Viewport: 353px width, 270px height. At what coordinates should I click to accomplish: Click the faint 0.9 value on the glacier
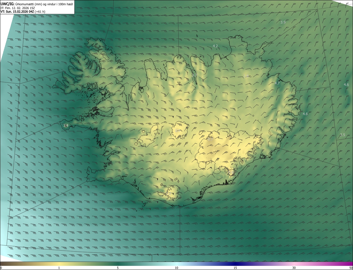178,131
